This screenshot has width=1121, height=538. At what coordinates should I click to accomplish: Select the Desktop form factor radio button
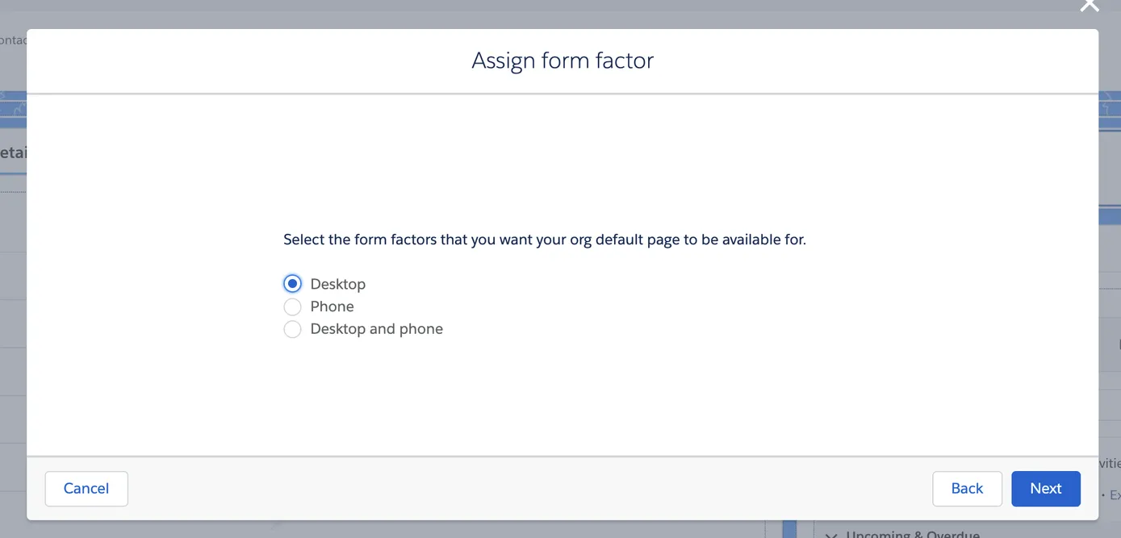[x=292, y=283]
